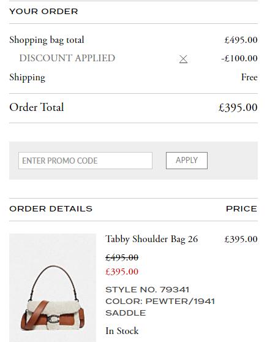Click the Order Details heading
This screenshot has width=267, height=342.
(x=51, y=209)
